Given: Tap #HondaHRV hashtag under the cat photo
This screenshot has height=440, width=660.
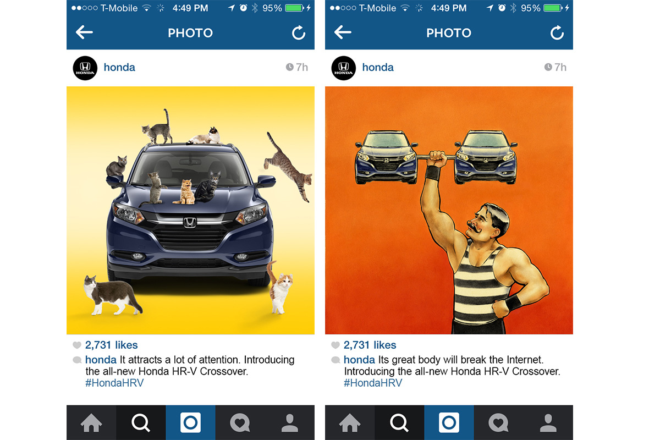Looking at the screenshot, I should pyautogui.click(x=114, y=383).
